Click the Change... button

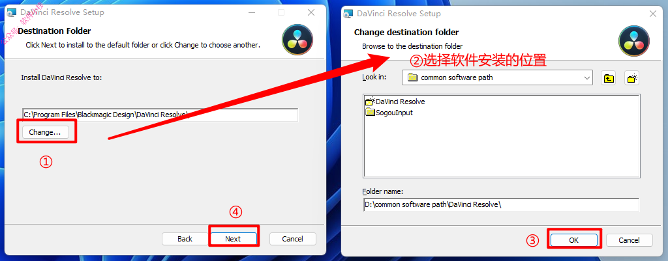(45, 132)
